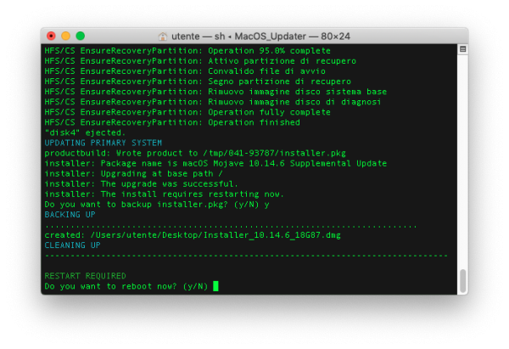Click the 'Do you want to backup installer.pkg?' line
The image size is (509, 349).
(157, 205)
